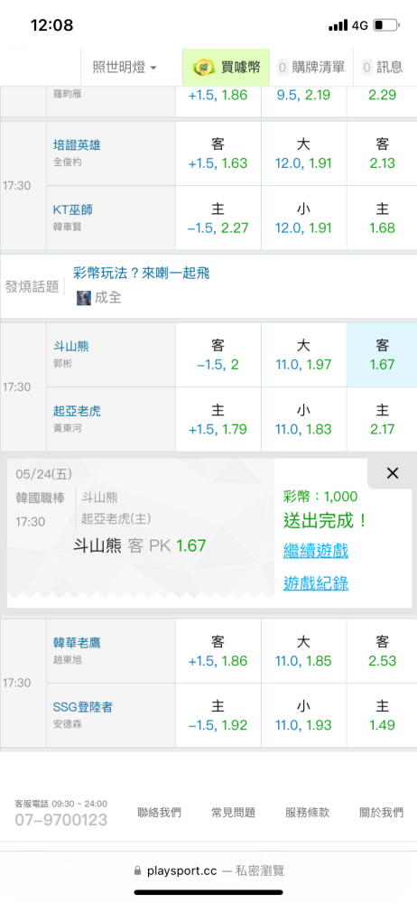Open the 遊戲紀錄 link
Screen dimensions: 417x903
click(x=316, y=583)
